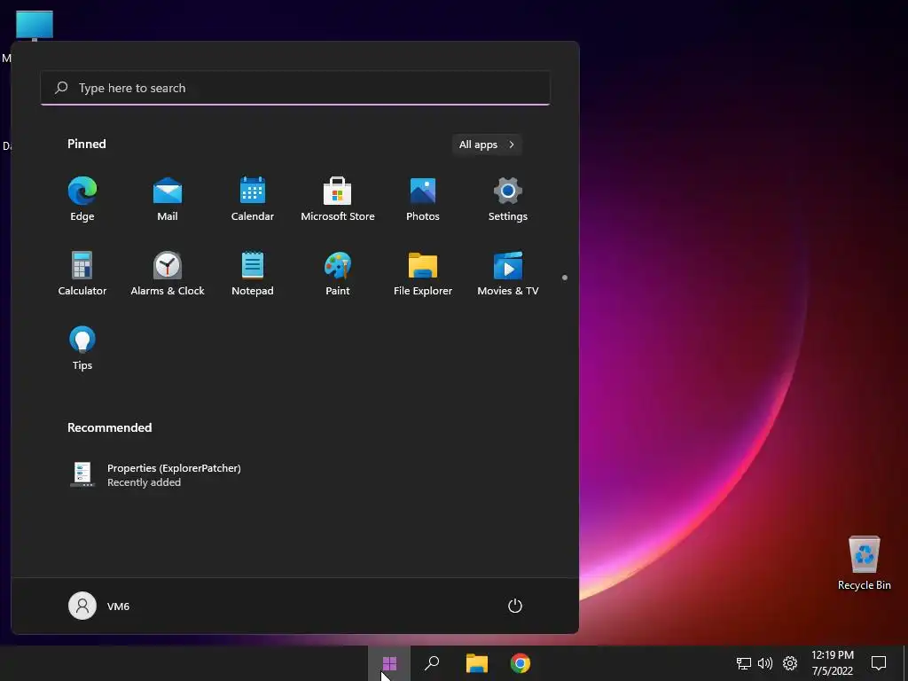Open Microsoft Store

[x=338, y=199]
